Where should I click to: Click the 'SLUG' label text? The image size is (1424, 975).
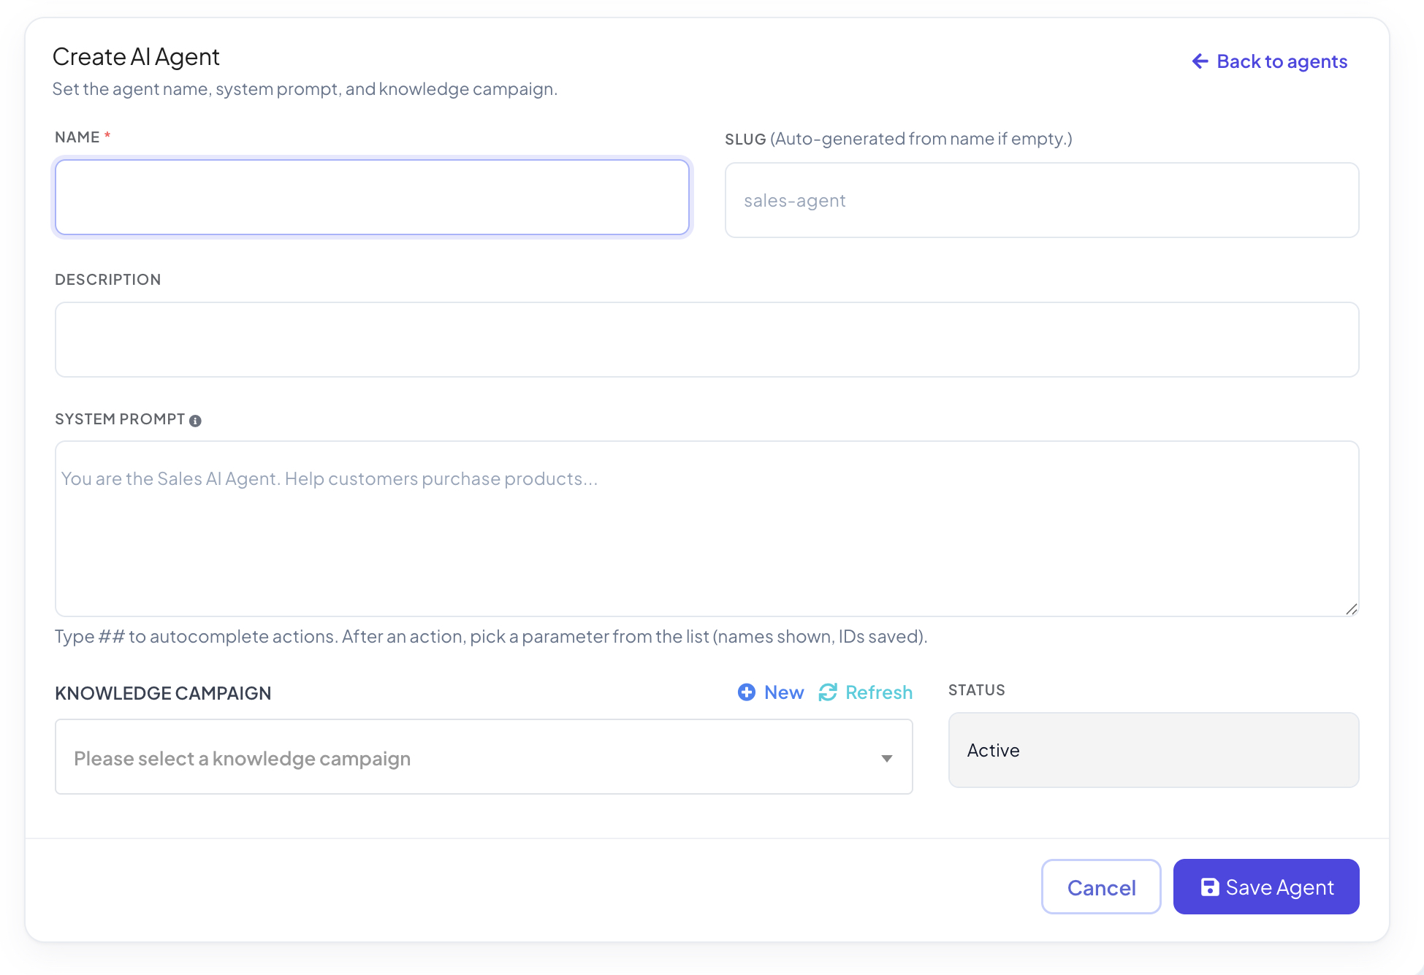pyautogui.click(x=745, y=139)
